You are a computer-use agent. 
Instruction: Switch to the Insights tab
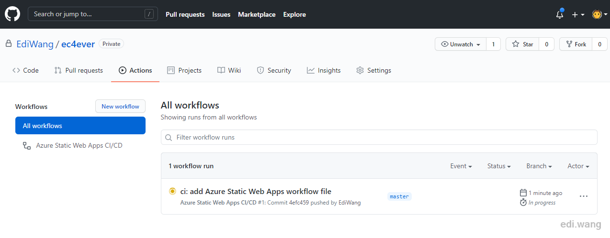point(324,70)
